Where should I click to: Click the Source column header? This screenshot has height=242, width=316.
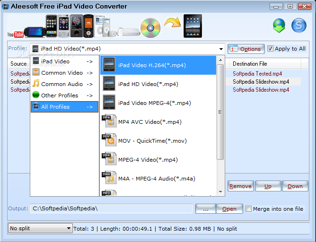[x=19, y=64]
